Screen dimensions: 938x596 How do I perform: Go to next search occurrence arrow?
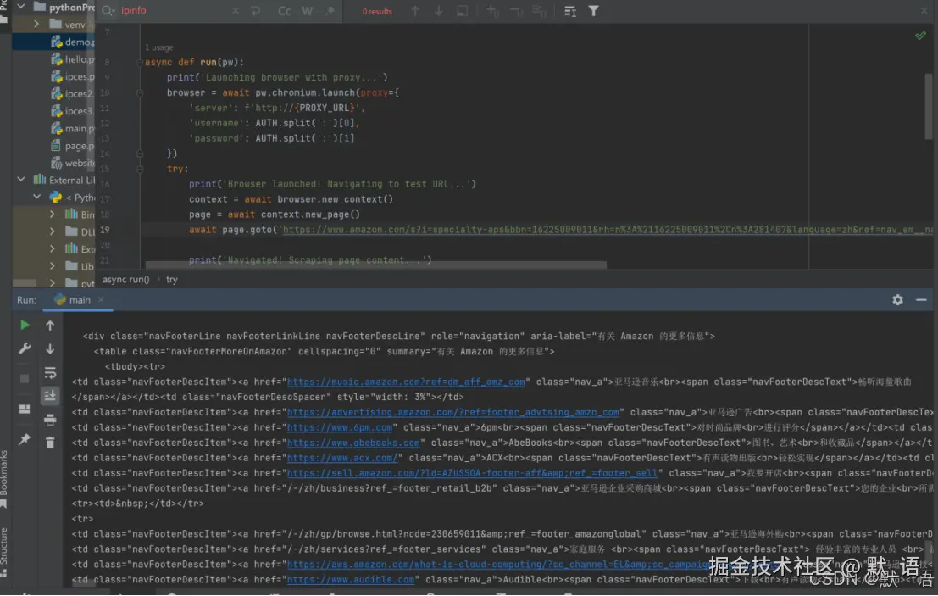438,11
